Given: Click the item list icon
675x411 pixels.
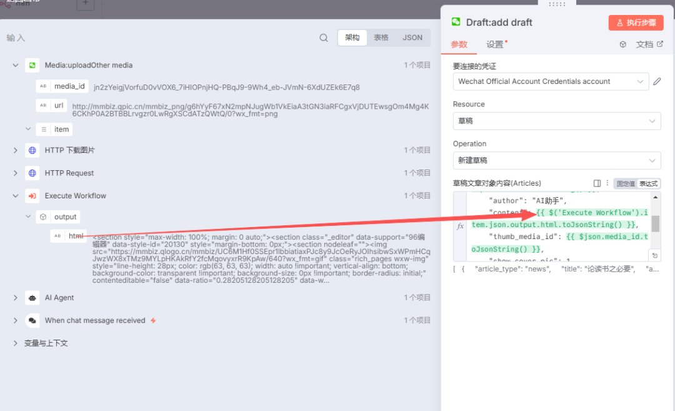Looking at the screenshot, I should point(44,129).
